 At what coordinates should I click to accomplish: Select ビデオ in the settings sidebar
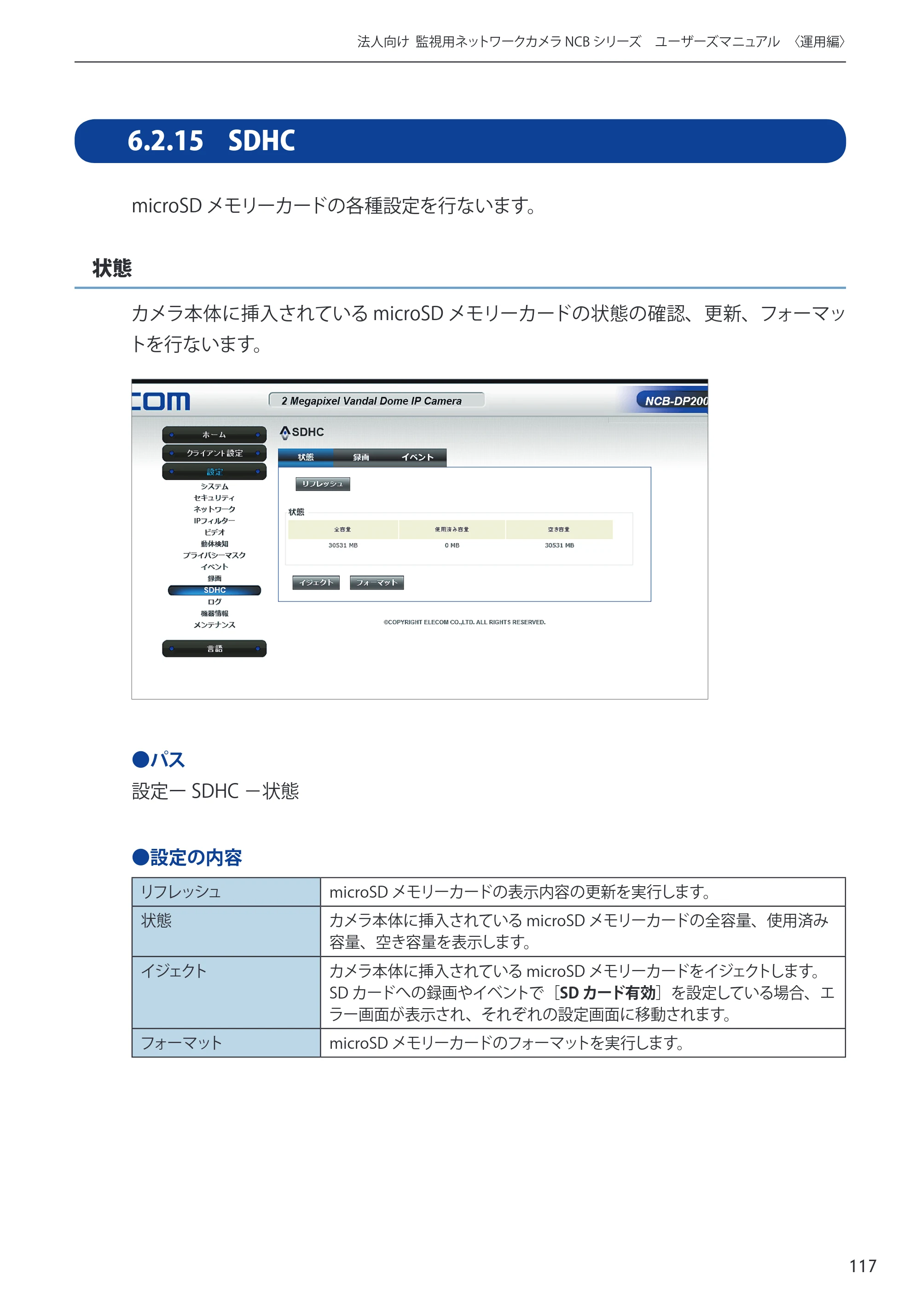click(214, 532)
